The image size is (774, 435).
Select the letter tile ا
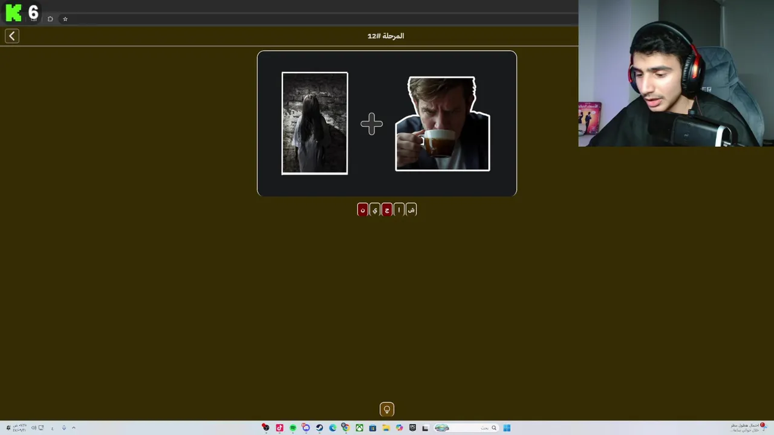399,210
